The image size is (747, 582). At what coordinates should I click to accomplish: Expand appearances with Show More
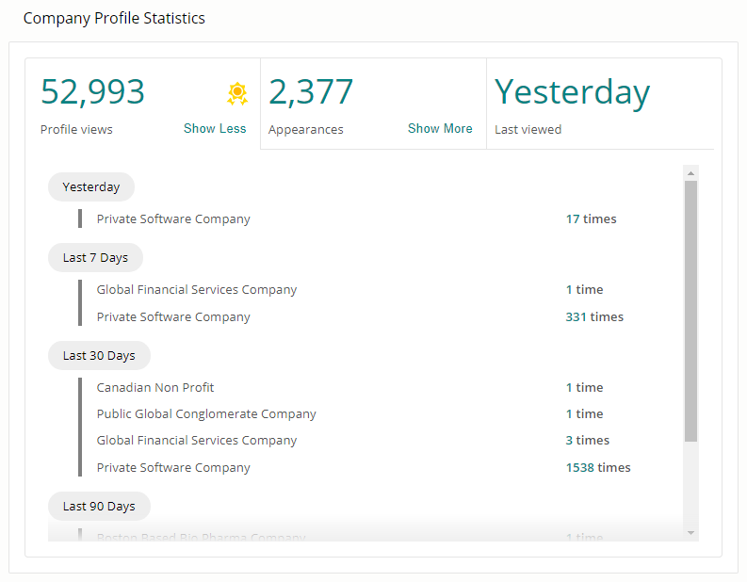(x=440, y=129)
